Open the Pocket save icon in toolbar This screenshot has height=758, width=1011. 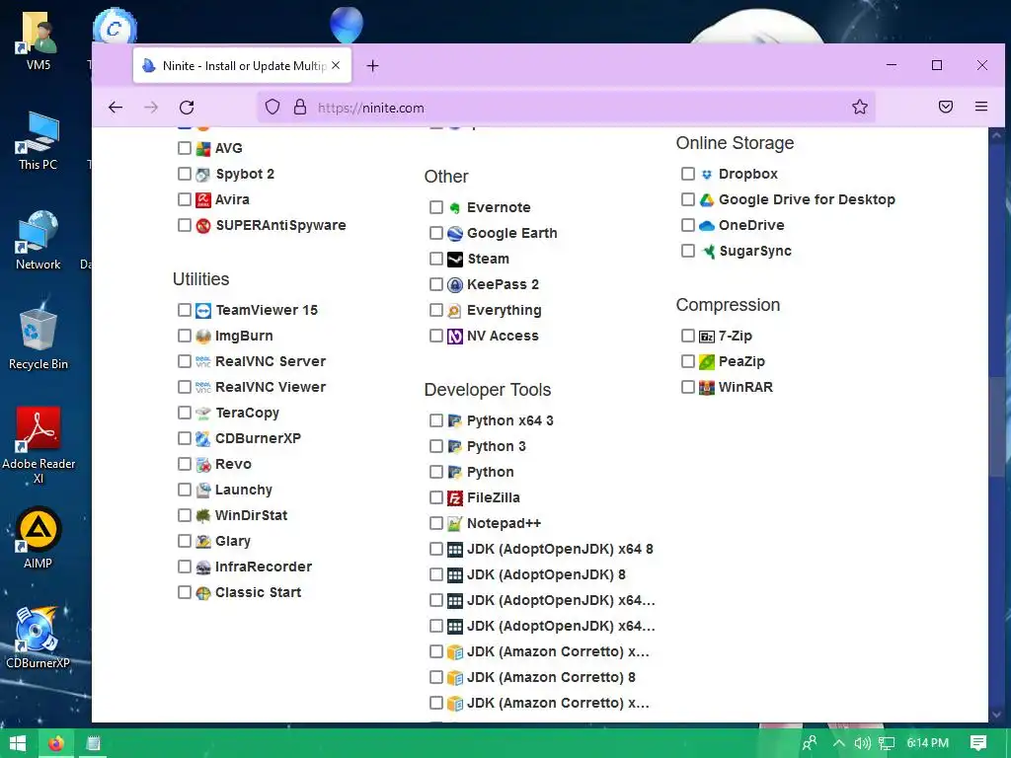click(x=945, y=107)
